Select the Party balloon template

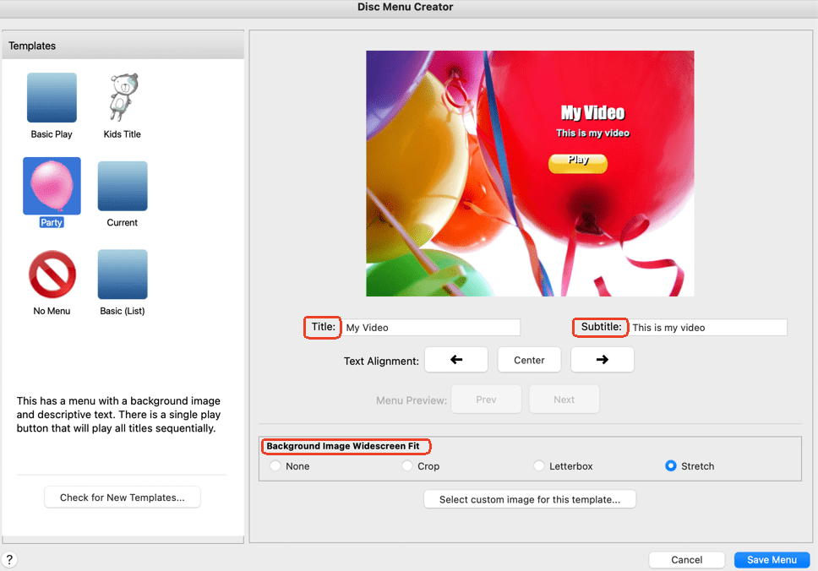52,186
